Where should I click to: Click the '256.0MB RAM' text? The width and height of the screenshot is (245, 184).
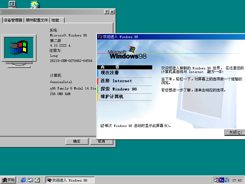(60, 94)
